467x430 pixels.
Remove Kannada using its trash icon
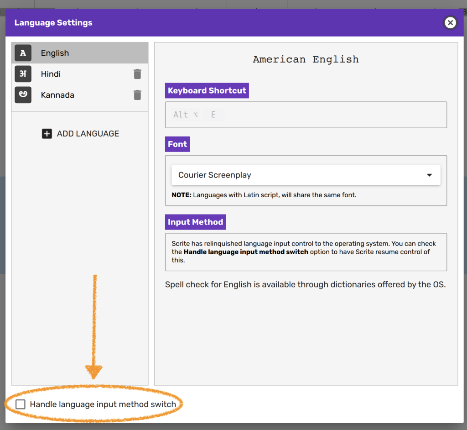(137, 95)
